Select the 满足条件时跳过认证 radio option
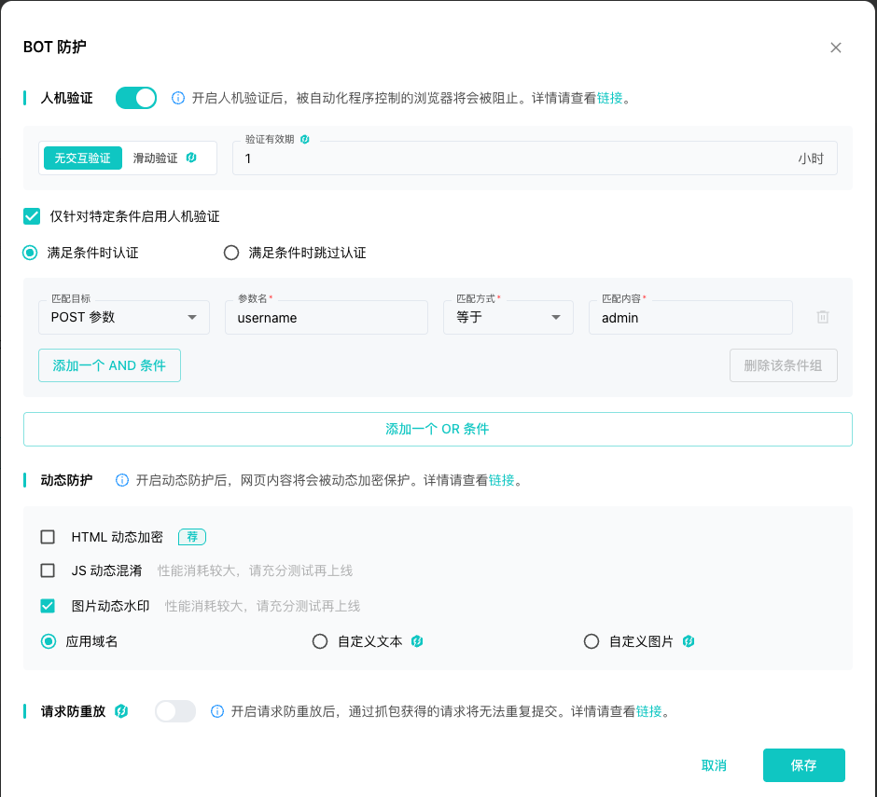Viewport: 877px width, 797px height. [x=231, y=253]
